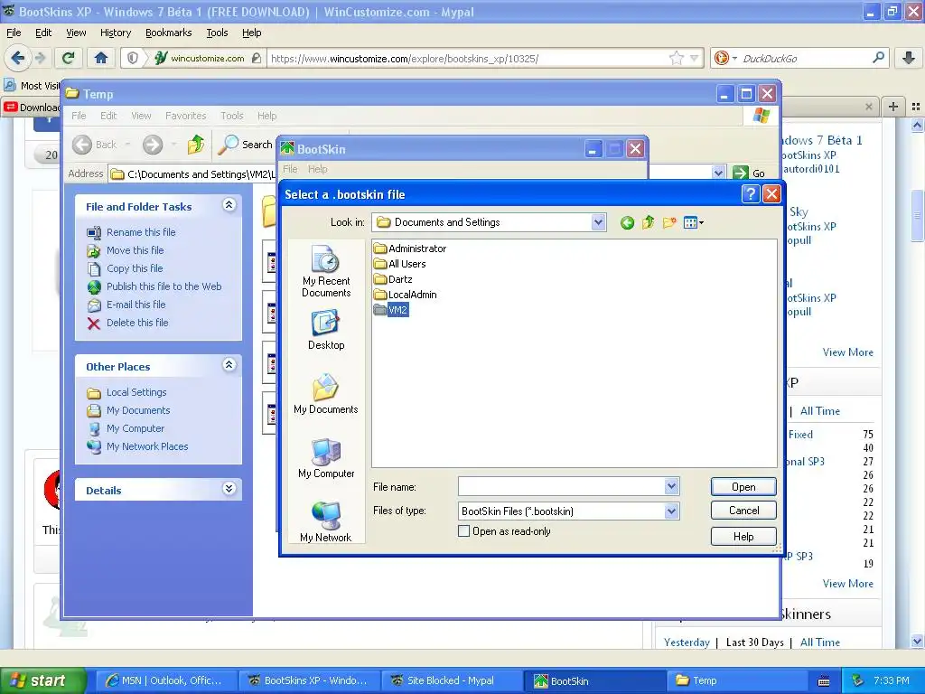Image resolution: width=925 pixels, height=694 pixels.
Task: Expand the Look in dropdown
Action: pyautogui.click(x=598, y=222)
